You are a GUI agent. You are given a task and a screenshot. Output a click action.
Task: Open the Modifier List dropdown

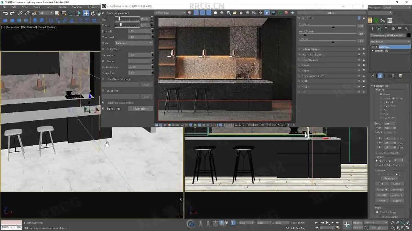[390, 41]
